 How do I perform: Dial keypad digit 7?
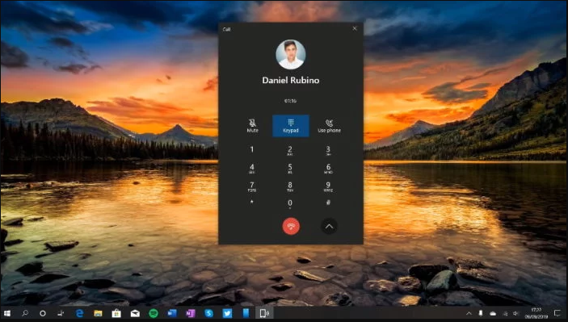(252, 186)
